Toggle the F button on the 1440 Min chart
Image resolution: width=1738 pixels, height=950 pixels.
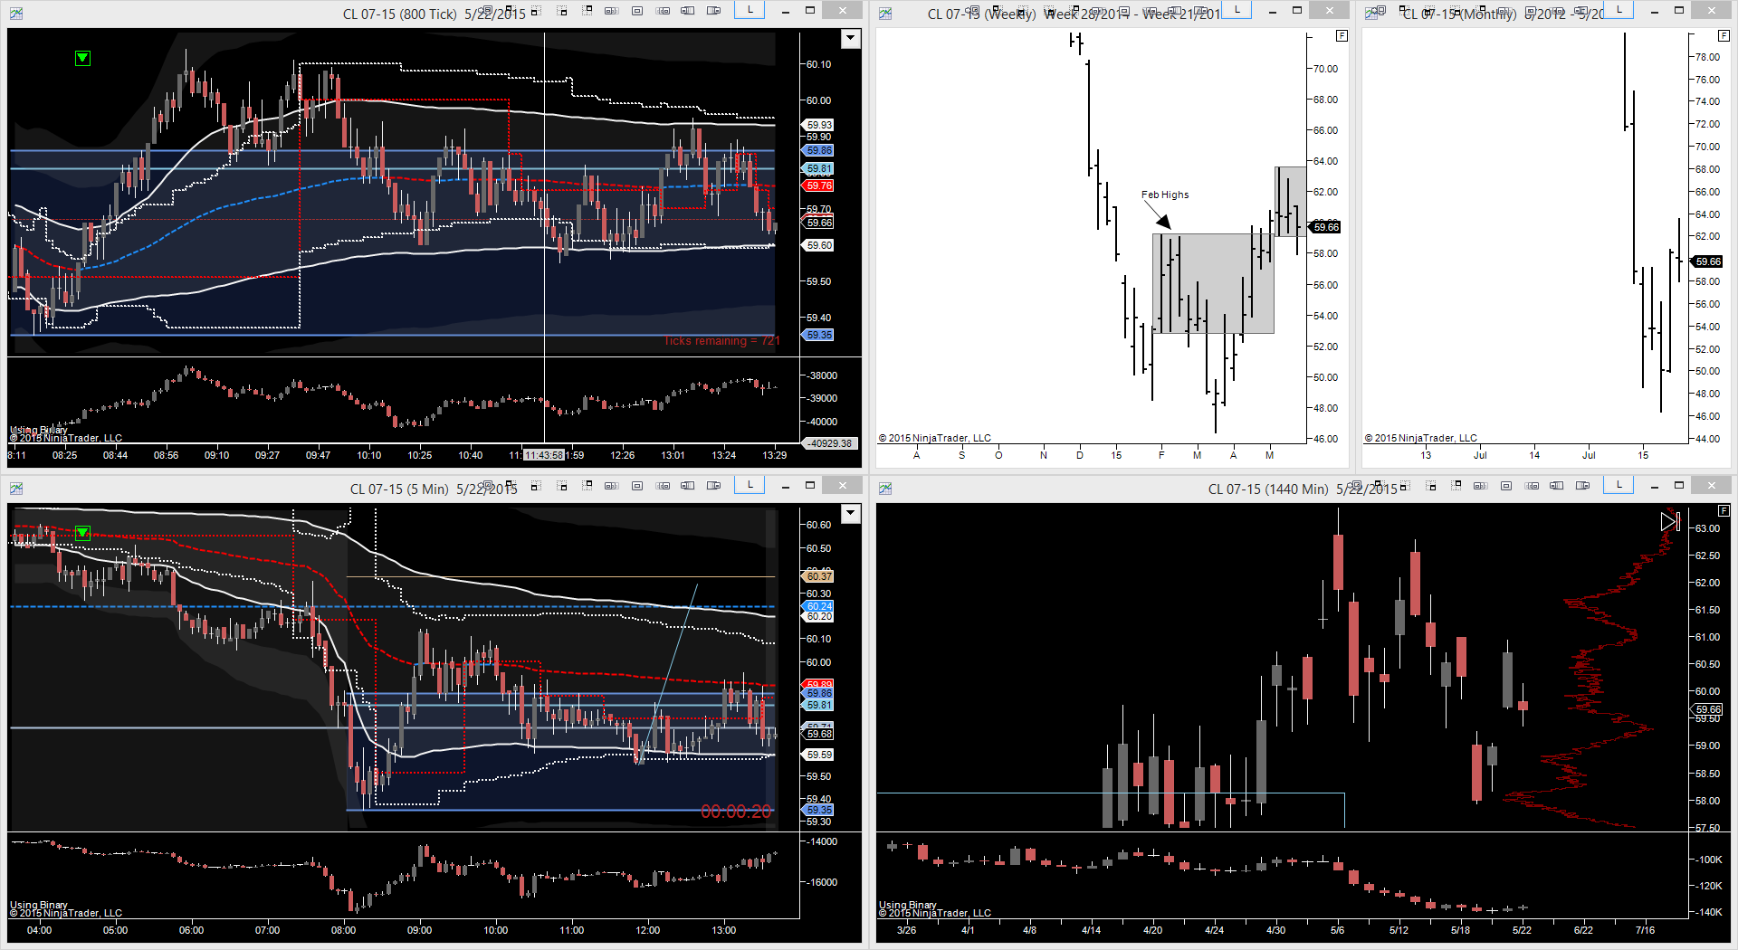tap(1724, 511)
